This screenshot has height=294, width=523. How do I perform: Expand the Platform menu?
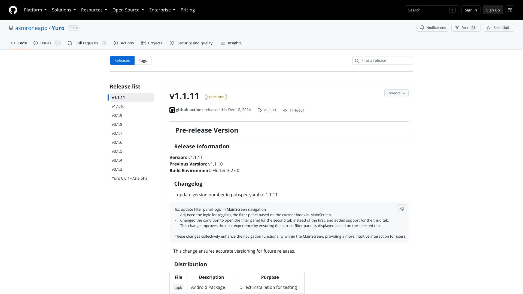tap(35, 10)
